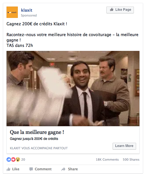This screenshot has height=174, width=146.
Task: Click the wow face reaction icon
Action: click(x=18, y=159)
